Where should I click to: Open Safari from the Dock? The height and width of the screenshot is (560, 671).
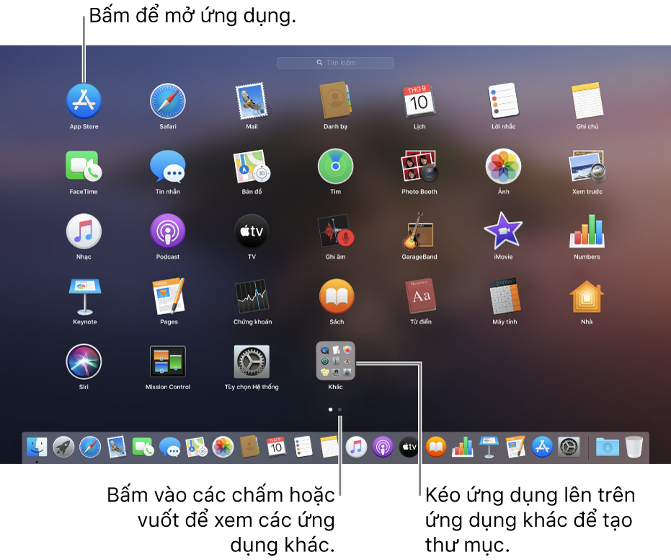(90, 447)
